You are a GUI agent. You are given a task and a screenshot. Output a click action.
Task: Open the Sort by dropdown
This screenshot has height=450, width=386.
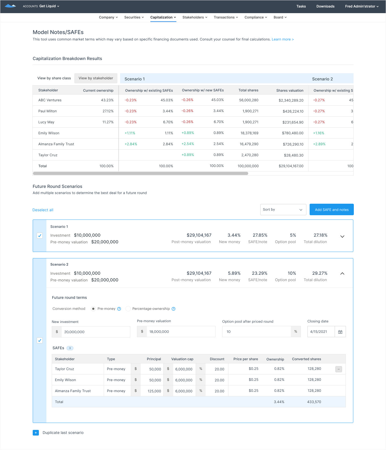283,210
